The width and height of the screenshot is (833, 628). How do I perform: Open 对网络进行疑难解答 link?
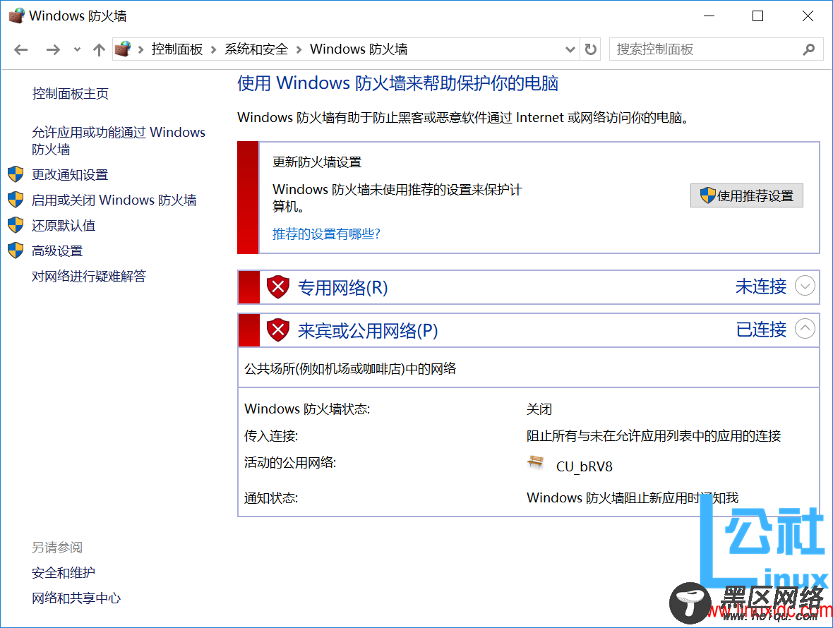[89, 276]
